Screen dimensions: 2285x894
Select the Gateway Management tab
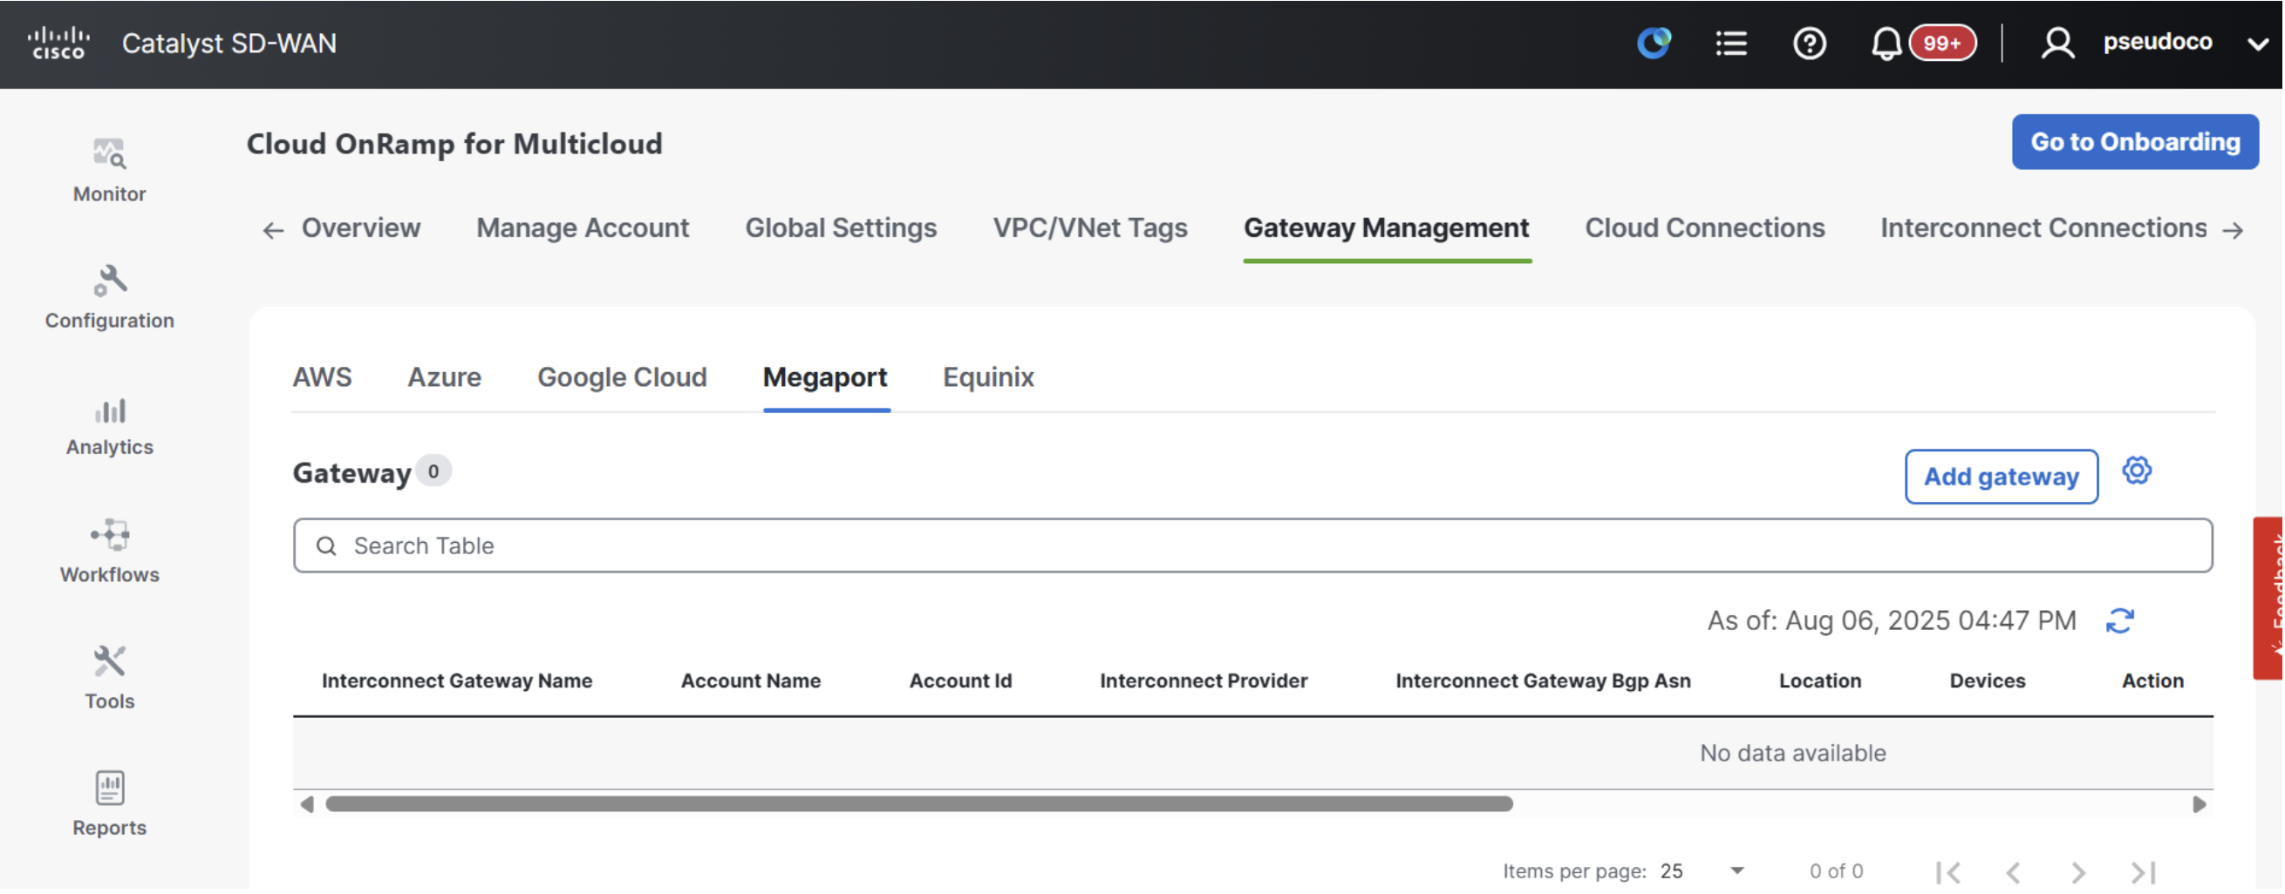pos(1388,228)
